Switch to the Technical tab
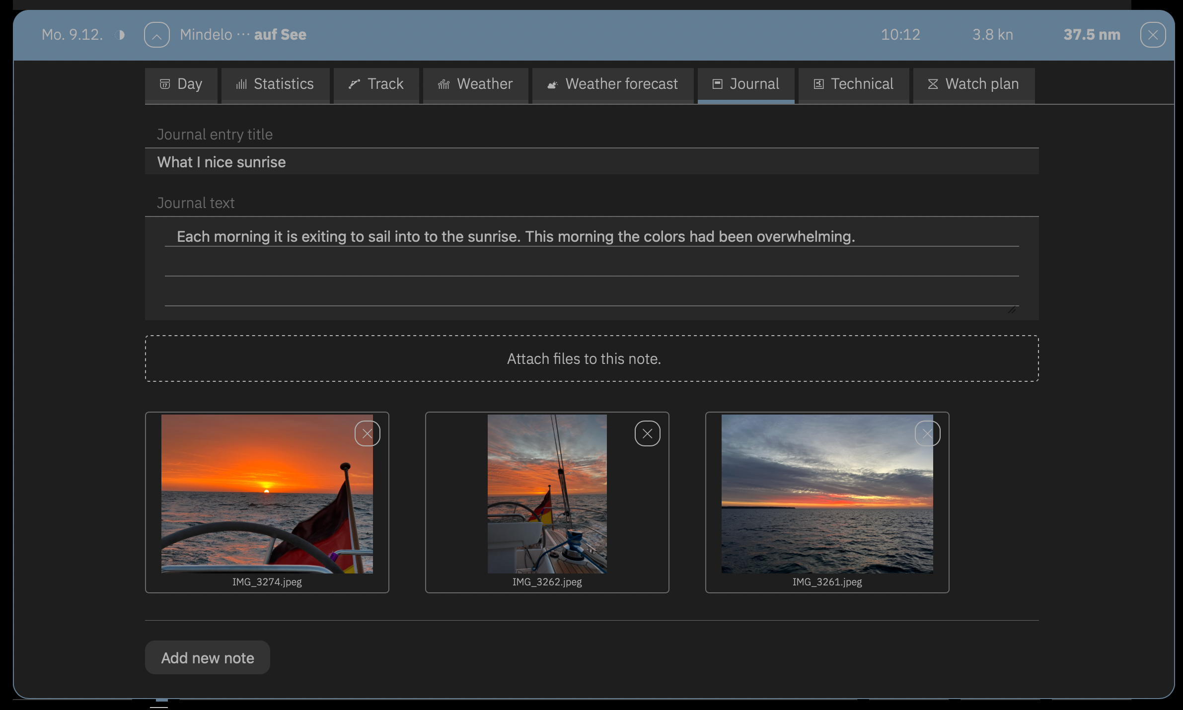 [x=853, y=84]
